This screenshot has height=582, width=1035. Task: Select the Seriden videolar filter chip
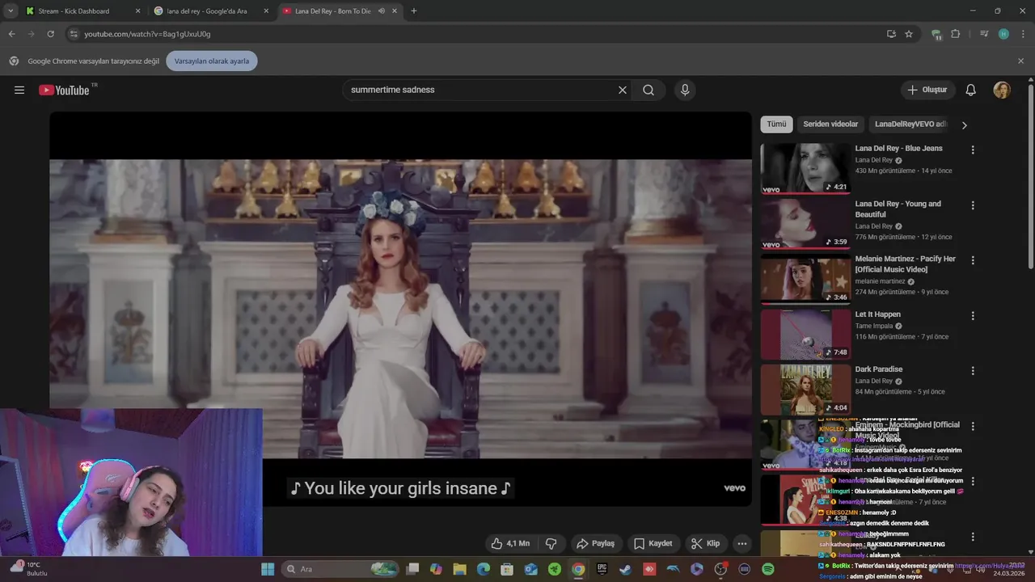tap(830, 124)
